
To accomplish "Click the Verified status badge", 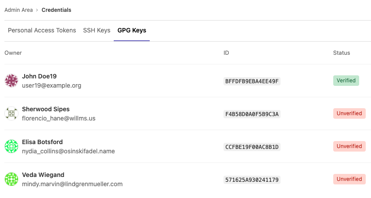I will pyautogui.click(x=346, y=81).
